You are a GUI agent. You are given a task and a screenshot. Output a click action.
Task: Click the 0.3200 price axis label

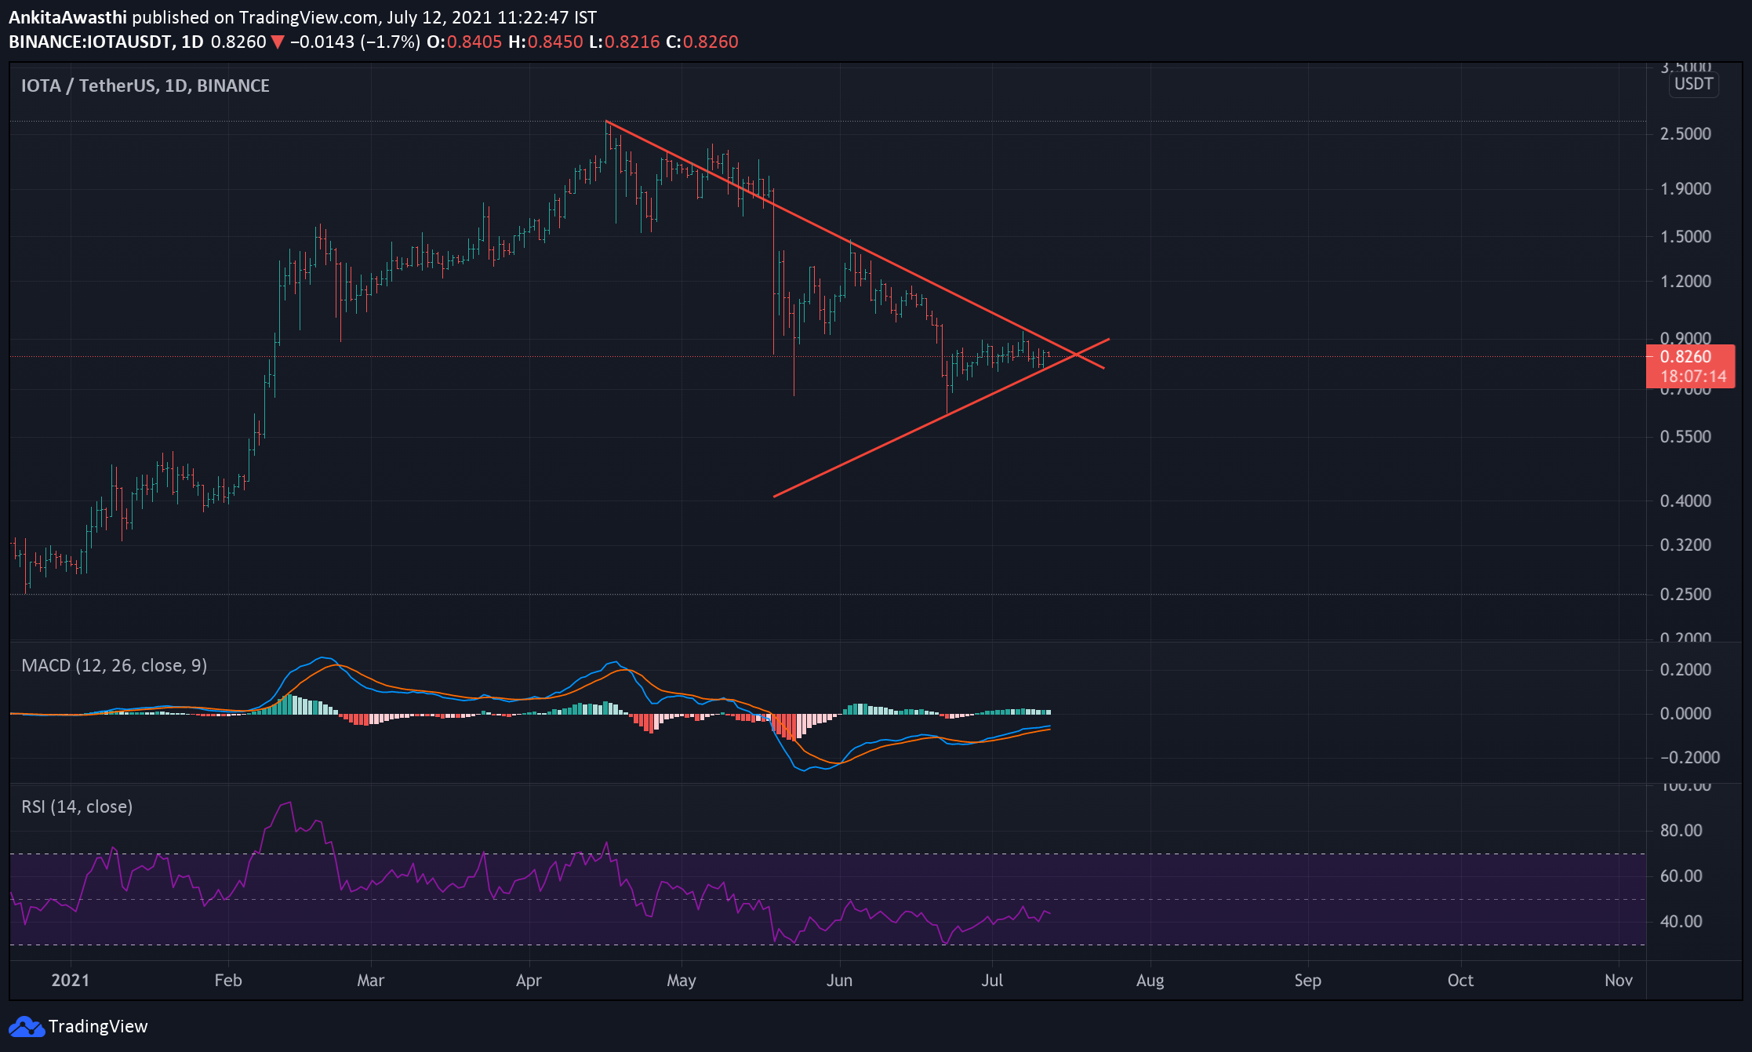1685,544
